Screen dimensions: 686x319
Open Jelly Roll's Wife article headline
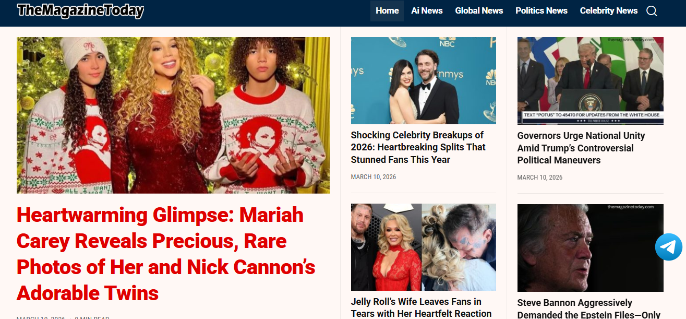point(422,308)
